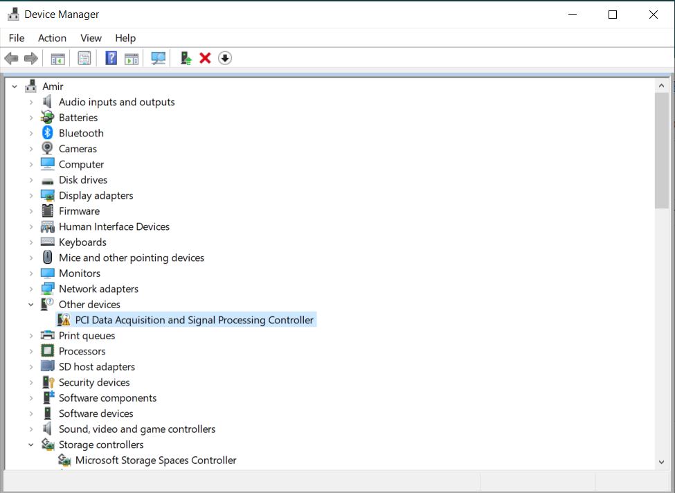Click the Back arrow in toolbar
This screenshot has width=675, height=493.
point(11,58)
